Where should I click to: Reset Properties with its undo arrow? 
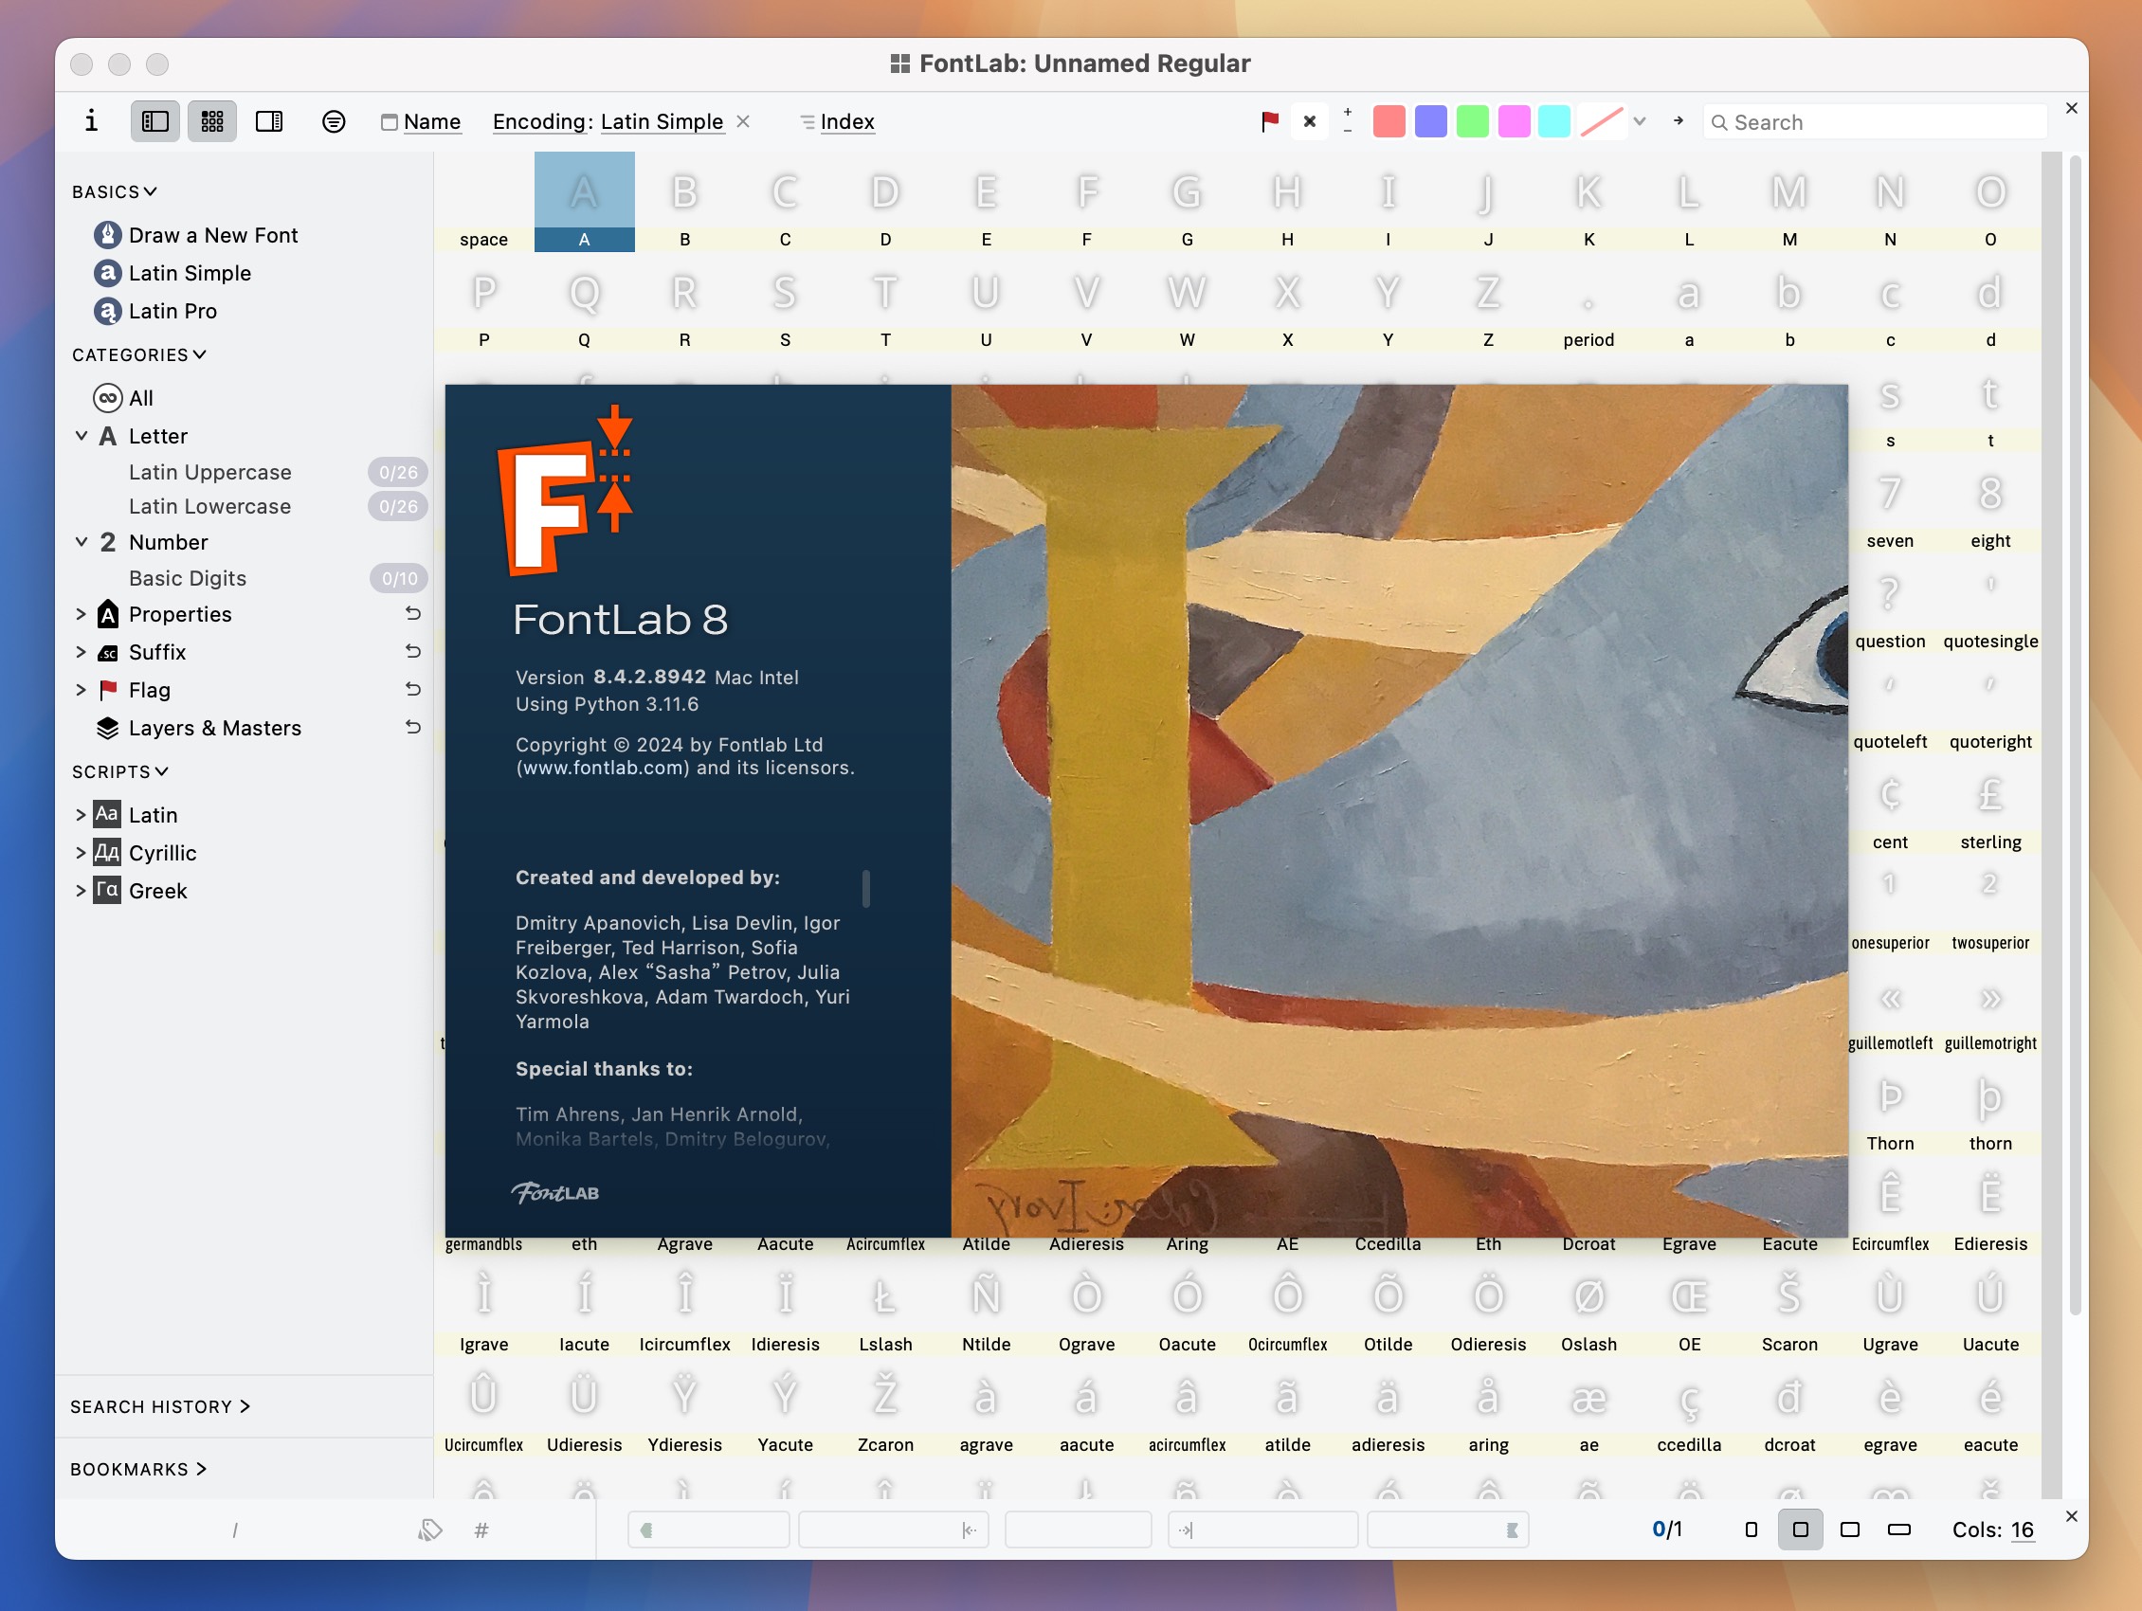coord(412,613)
